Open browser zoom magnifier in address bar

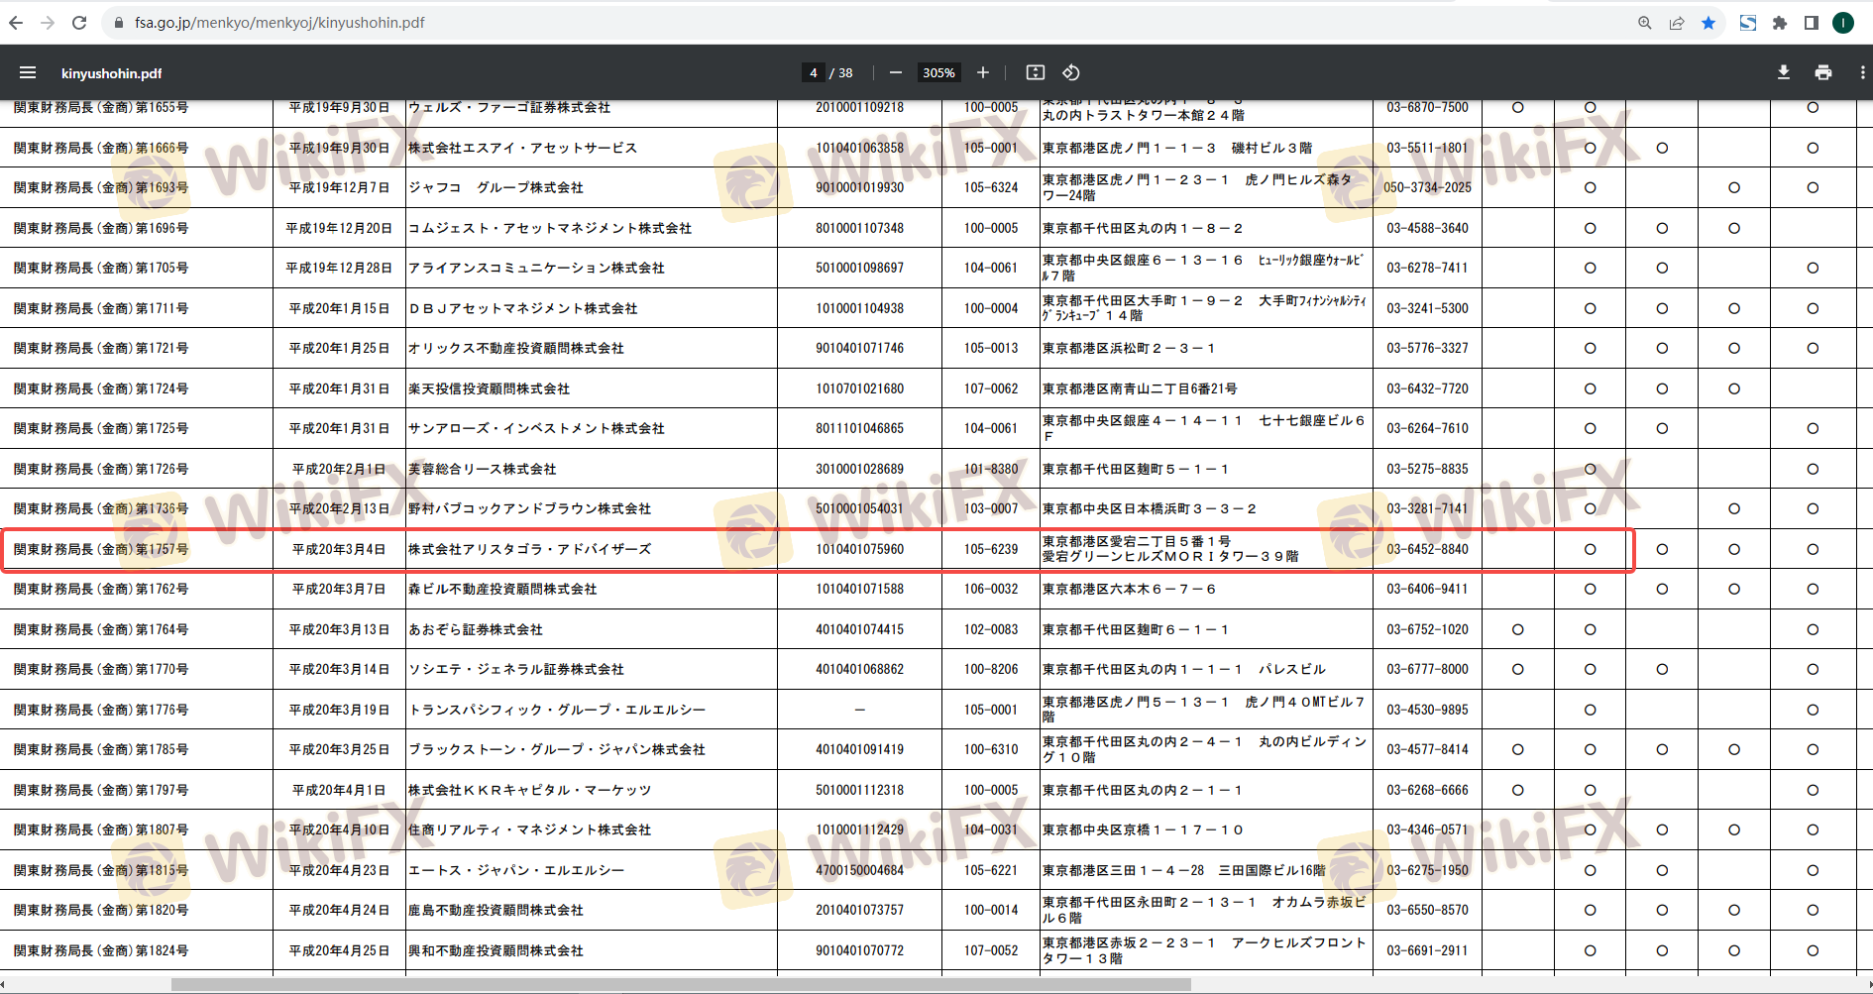tap(1645, 23)
